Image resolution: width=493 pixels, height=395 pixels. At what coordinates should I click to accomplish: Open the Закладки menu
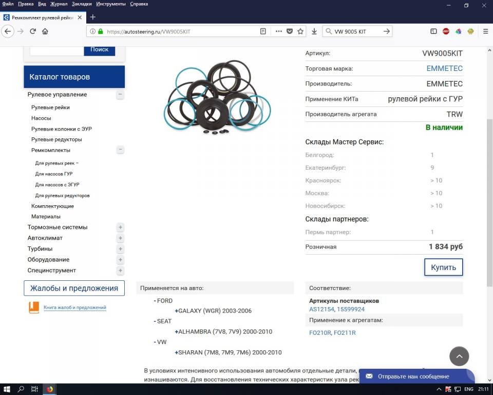coord(82,4)
